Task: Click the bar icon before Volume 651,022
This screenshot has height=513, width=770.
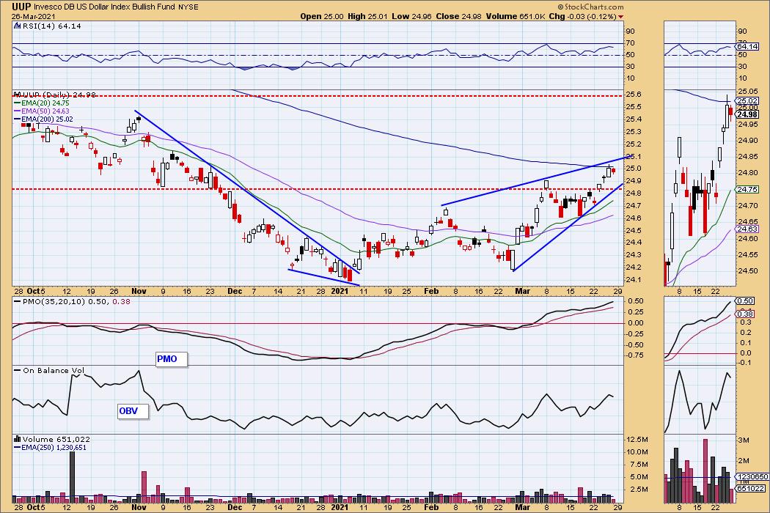Action: (x=17, y=440)
